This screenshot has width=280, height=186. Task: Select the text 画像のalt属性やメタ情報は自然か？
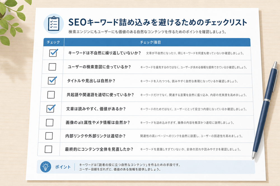coord(98,122)
